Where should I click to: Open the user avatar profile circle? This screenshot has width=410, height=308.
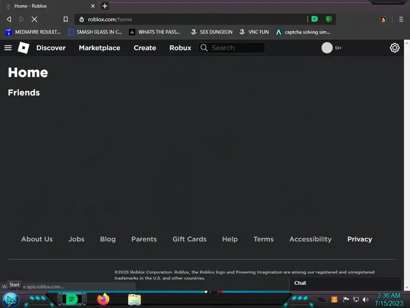pos(327,48)
